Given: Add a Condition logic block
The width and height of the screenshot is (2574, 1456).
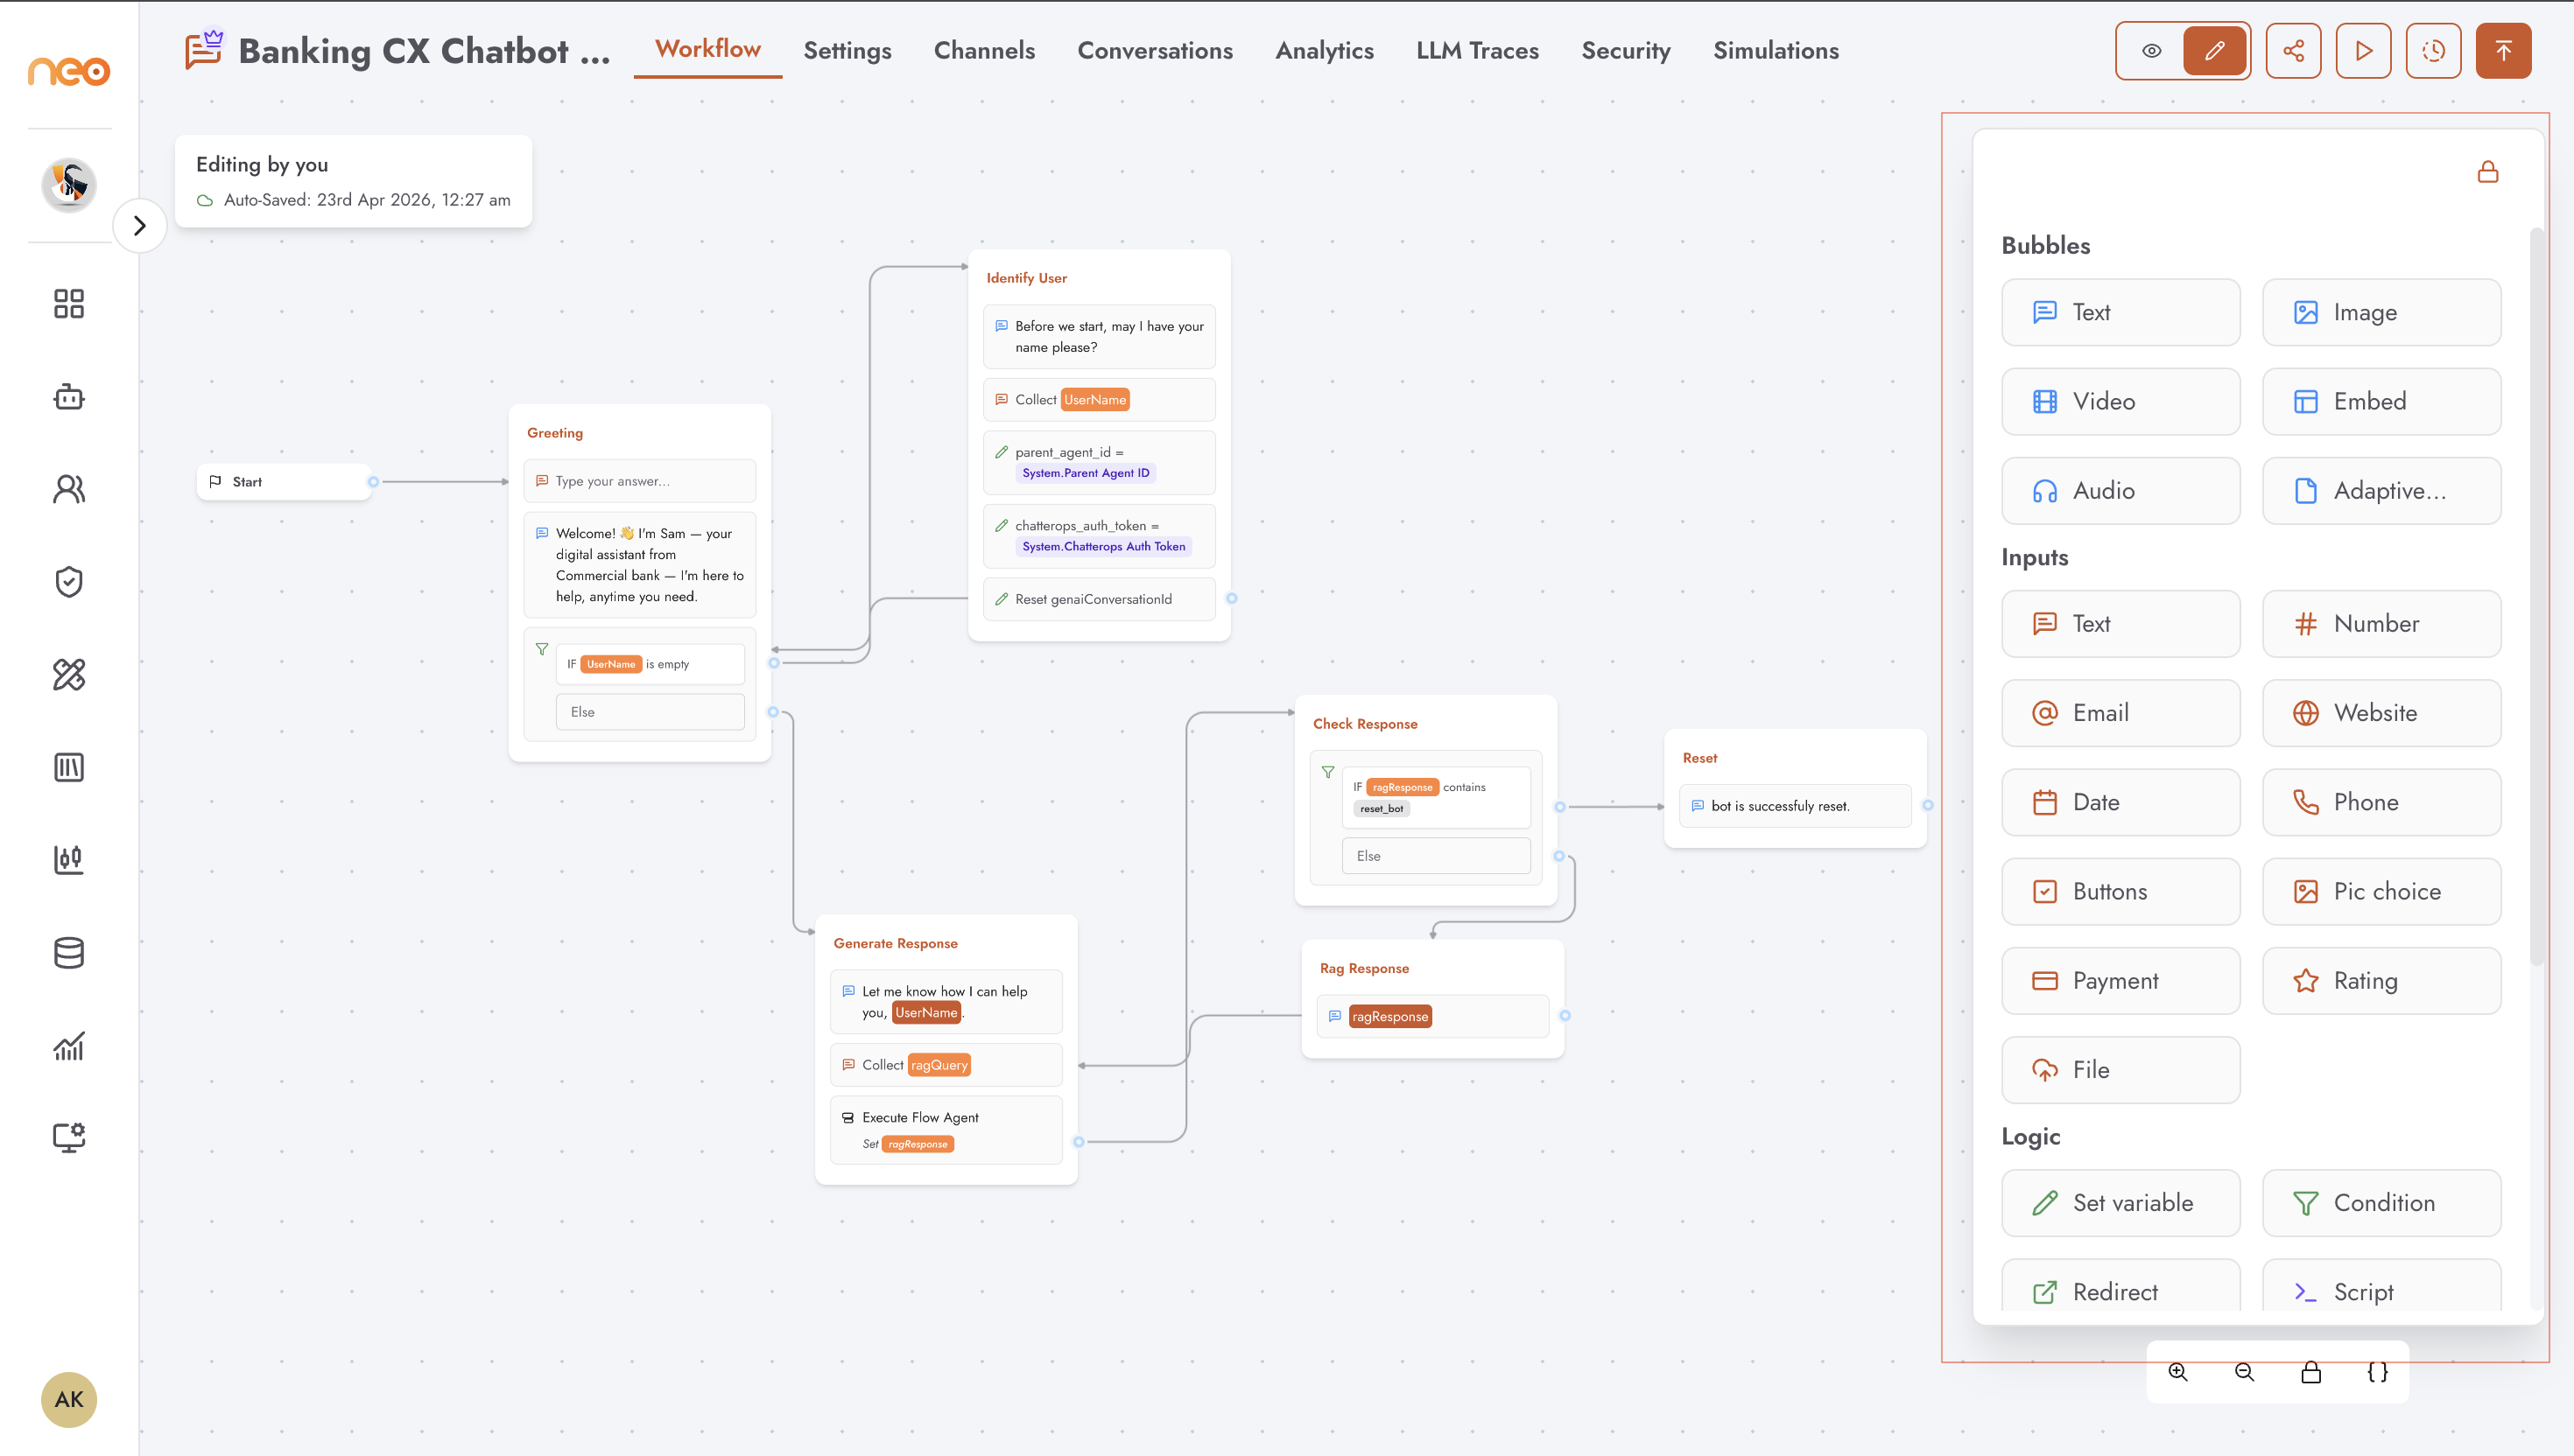Looking at the screenshot, I should pos(2382,1203).
